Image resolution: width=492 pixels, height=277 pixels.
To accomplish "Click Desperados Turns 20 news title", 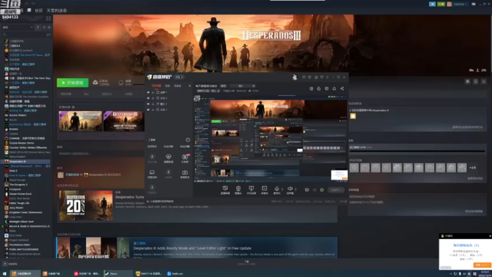I will pyautogui.click(x=130, y=197).
